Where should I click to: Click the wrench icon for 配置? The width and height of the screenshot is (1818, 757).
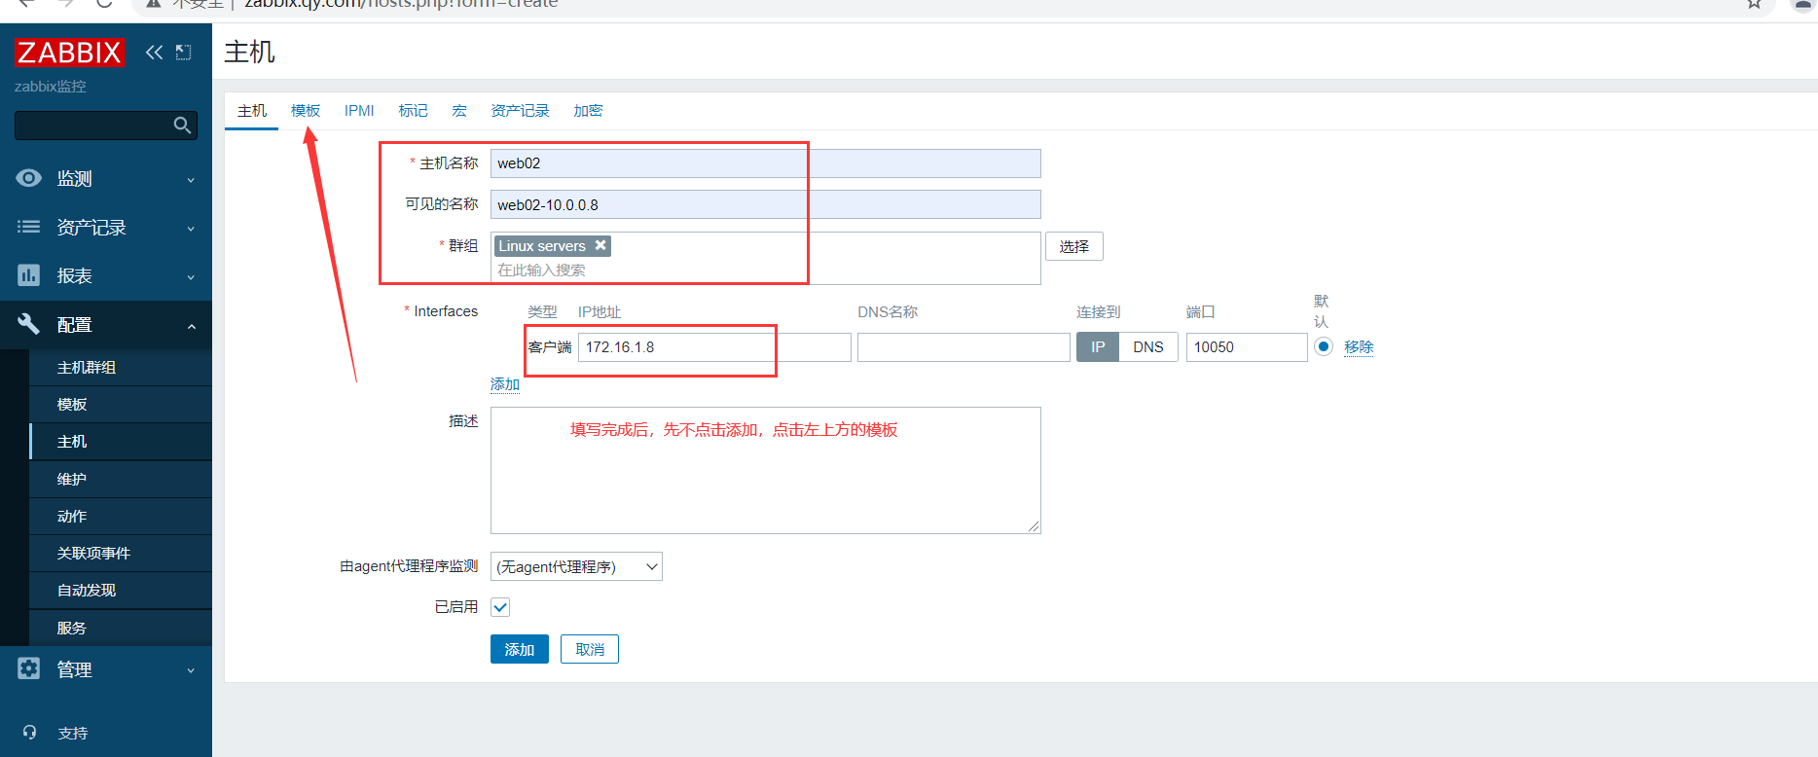click(x=29, y=324)
